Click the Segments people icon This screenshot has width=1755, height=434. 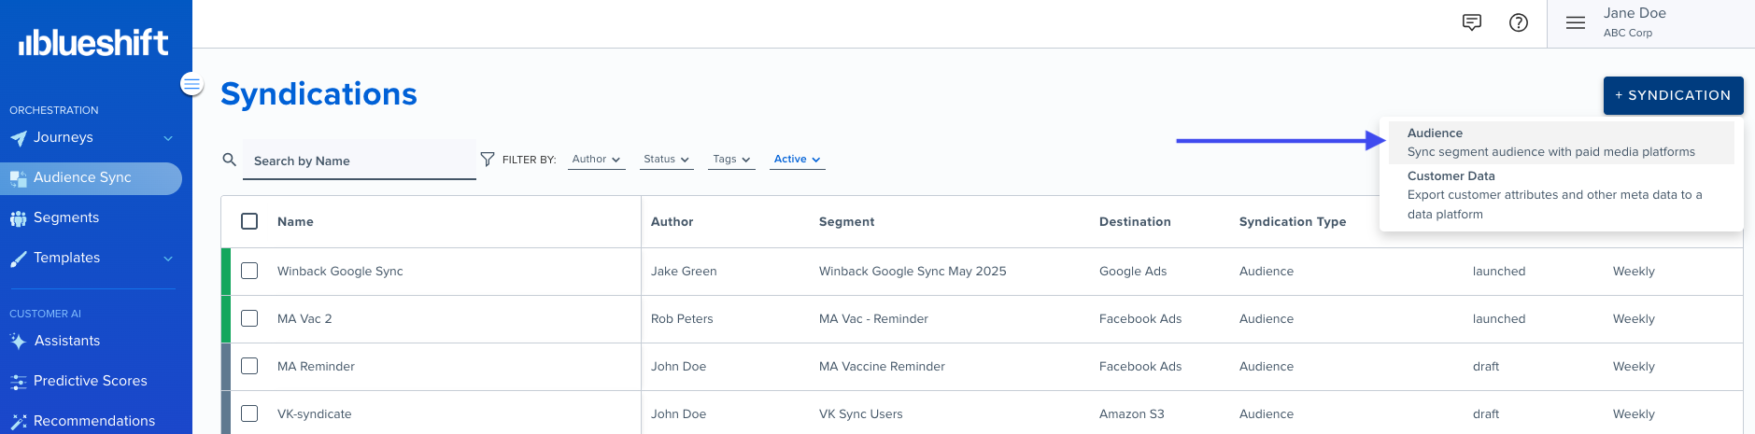(x=19, y=218)
